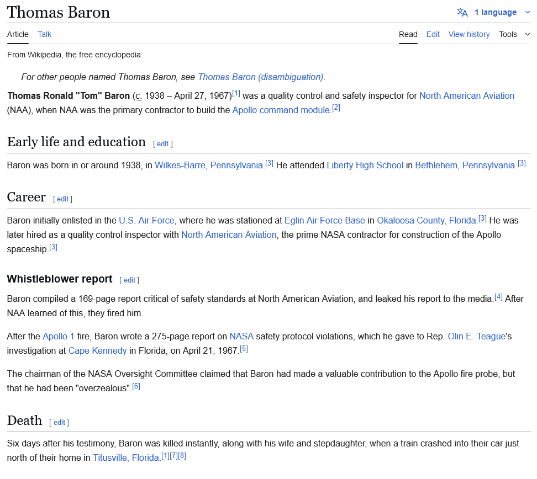The image size is (537, 479).
Task: Open the Edit tab
Action: [x=433, y=34]
